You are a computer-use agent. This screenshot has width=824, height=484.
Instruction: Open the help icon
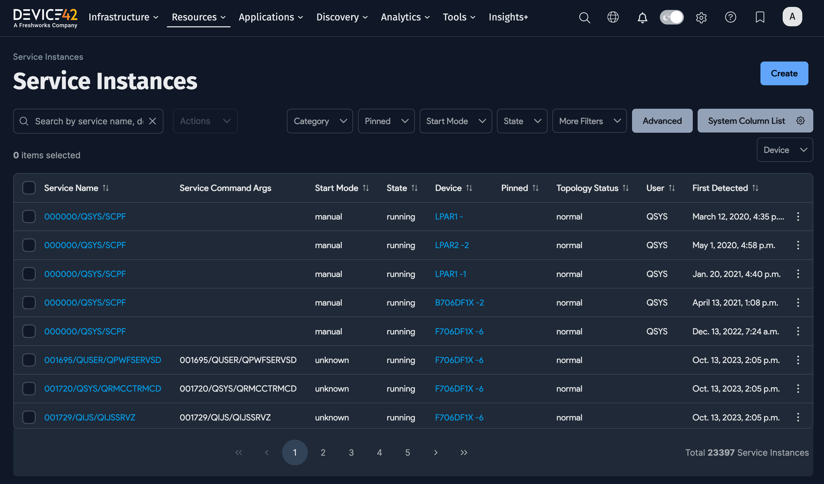(x=731, y=17)
